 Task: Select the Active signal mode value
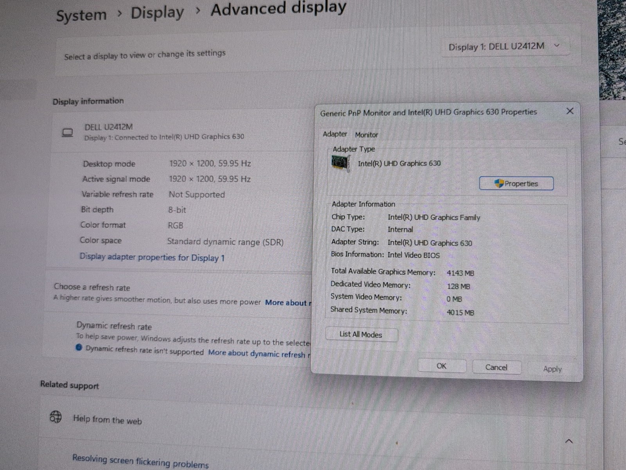coord(210,179)
